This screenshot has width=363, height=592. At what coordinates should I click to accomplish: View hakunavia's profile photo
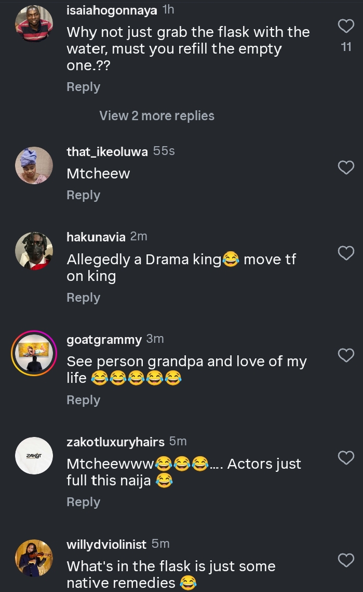[34, 251]
